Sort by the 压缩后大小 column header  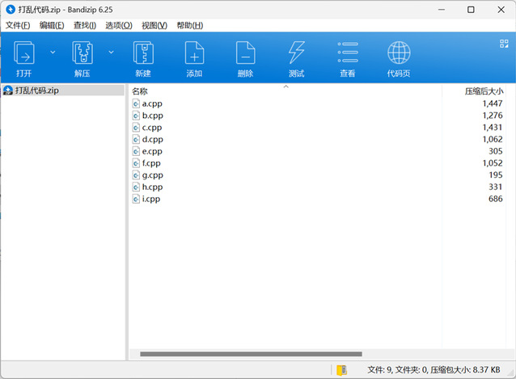[x=483, y=91]
